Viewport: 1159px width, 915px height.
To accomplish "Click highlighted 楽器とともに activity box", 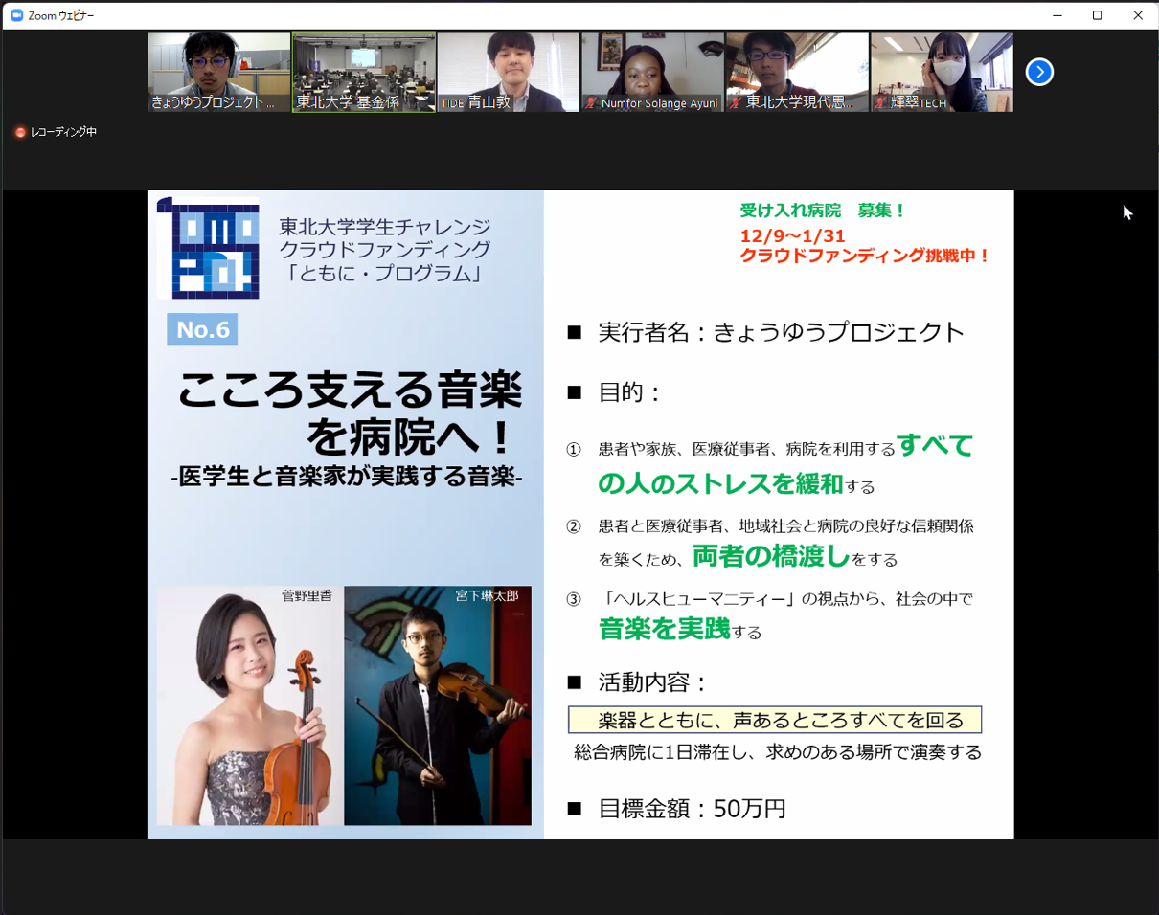I will tap(775, 720).
